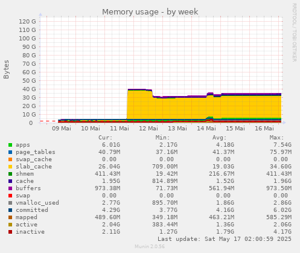Click the buffers purple legend swatch
This screenshot has height=253, width=300.
pyautogui.click(x=10, y=188)
